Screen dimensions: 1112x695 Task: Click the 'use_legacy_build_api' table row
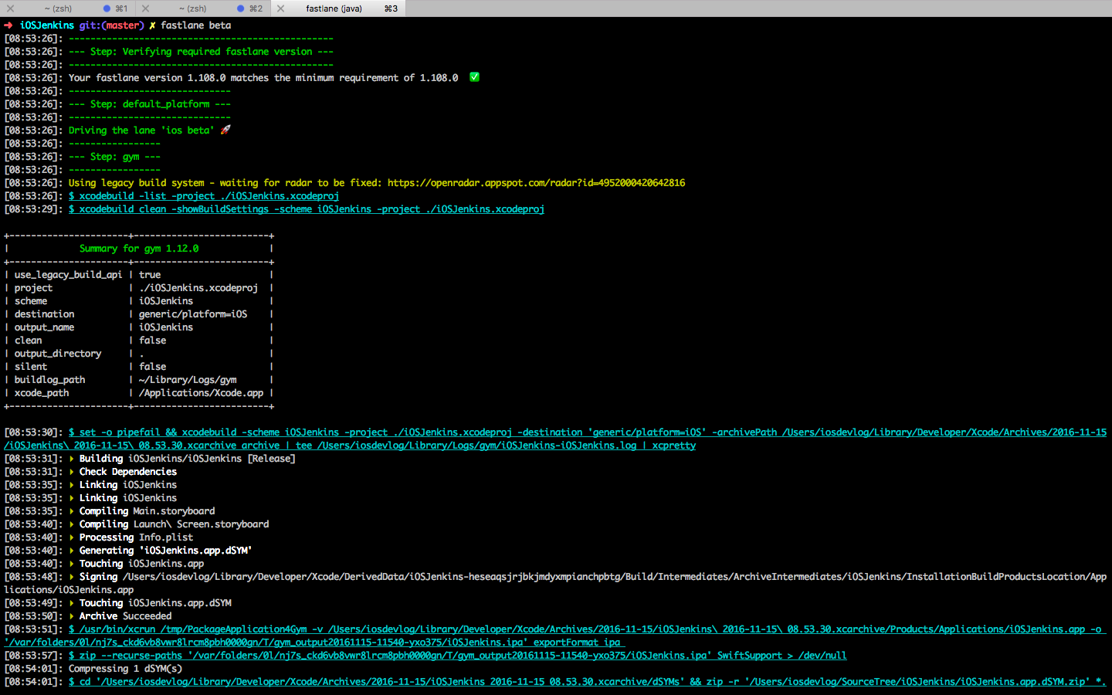pos(139,275)
